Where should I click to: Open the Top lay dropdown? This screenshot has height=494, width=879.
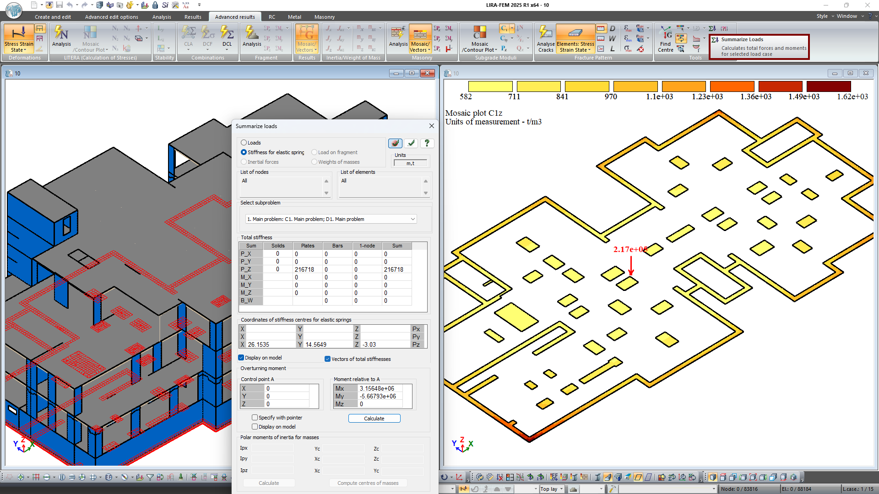click(x=561, y=489)
